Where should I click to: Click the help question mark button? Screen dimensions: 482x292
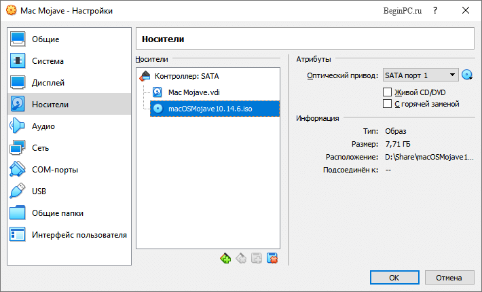435,10
